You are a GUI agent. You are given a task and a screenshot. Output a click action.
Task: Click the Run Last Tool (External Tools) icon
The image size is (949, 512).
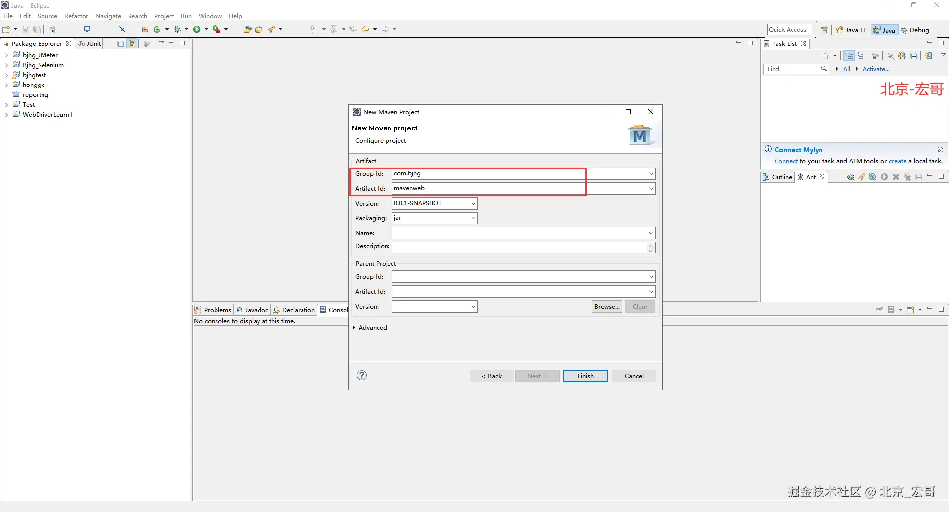(216, 30)
